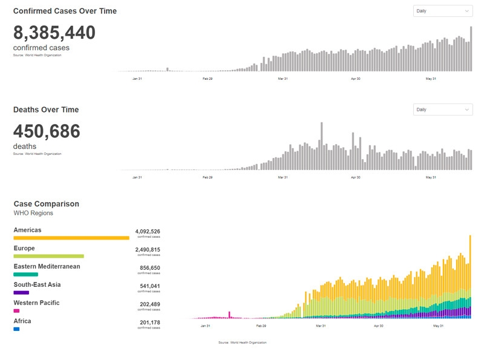Choose the Africa region label
The width and height of the screenshot is (484, 363).
pyautogui.click(x=22, y=321)
